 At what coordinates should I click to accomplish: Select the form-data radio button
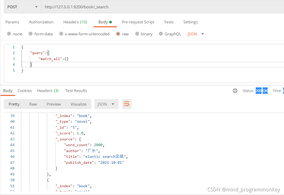[x=30, y=34]
